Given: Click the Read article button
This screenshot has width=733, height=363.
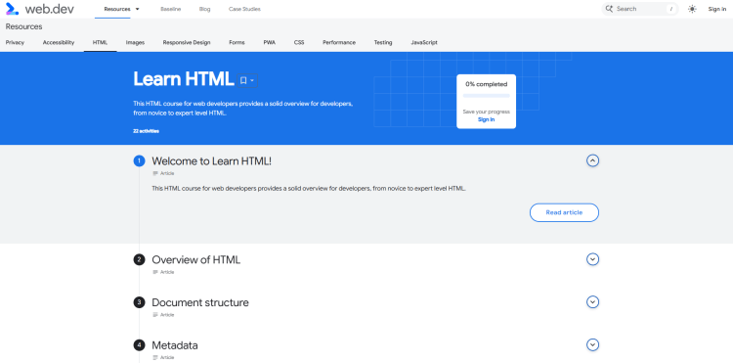Looking at the screenshot, I should [564, 212].
